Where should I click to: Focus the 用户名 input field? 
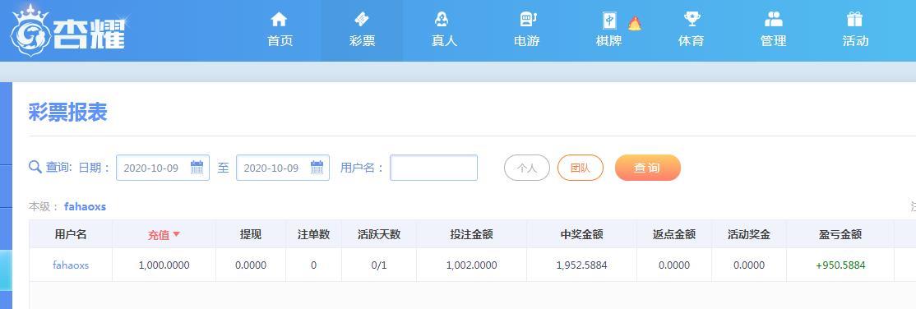pos(433,168)
